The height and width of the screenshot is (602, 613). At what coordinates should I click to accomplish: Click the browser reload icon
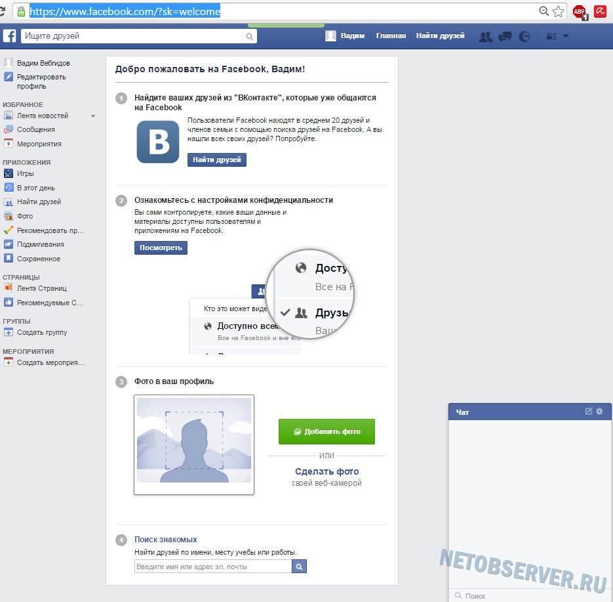pos(2,11)
